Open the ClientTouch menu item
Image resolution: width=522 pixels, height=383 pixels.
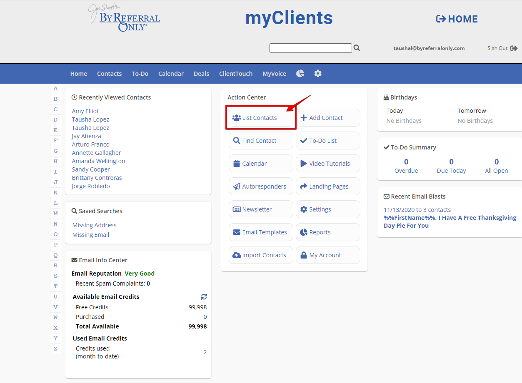(236, 74)
